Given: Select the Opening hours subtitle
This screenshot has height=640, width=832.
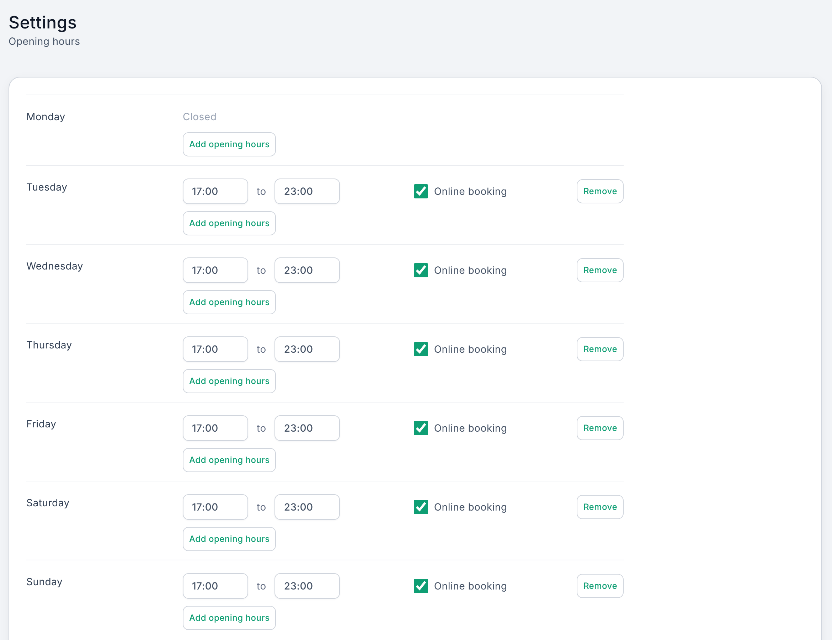Looking at the screenshot, I should (44, 41).
